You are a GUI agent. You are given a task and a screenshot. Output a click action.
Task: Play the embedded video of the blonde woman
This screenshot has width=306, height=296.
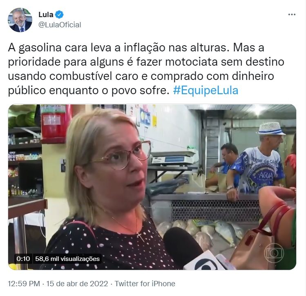[152, 187]
